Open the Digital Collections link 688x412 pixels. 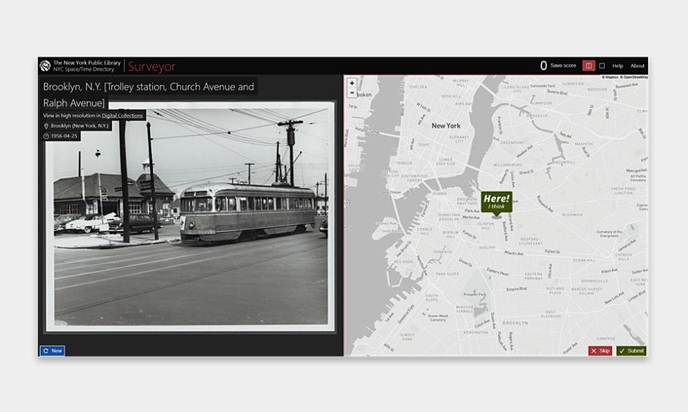coord(122,115)
